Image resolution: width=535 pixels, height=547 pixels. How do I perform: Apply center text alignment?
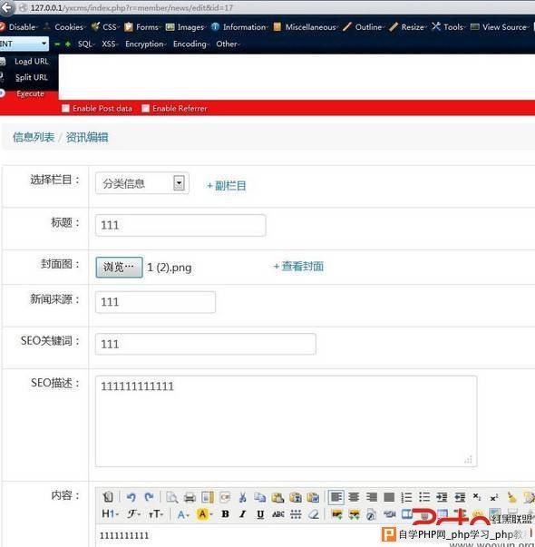[354, 497]
